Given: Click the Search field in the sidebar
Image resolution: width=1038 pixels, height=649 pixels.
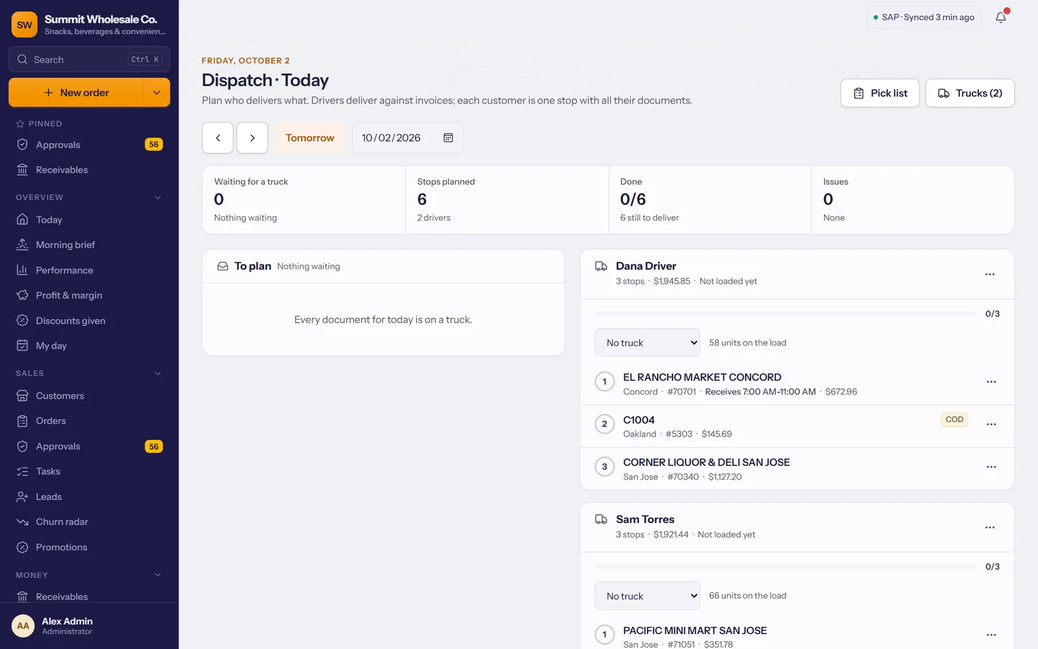Looking at the screenshot, I should (90, 59).
